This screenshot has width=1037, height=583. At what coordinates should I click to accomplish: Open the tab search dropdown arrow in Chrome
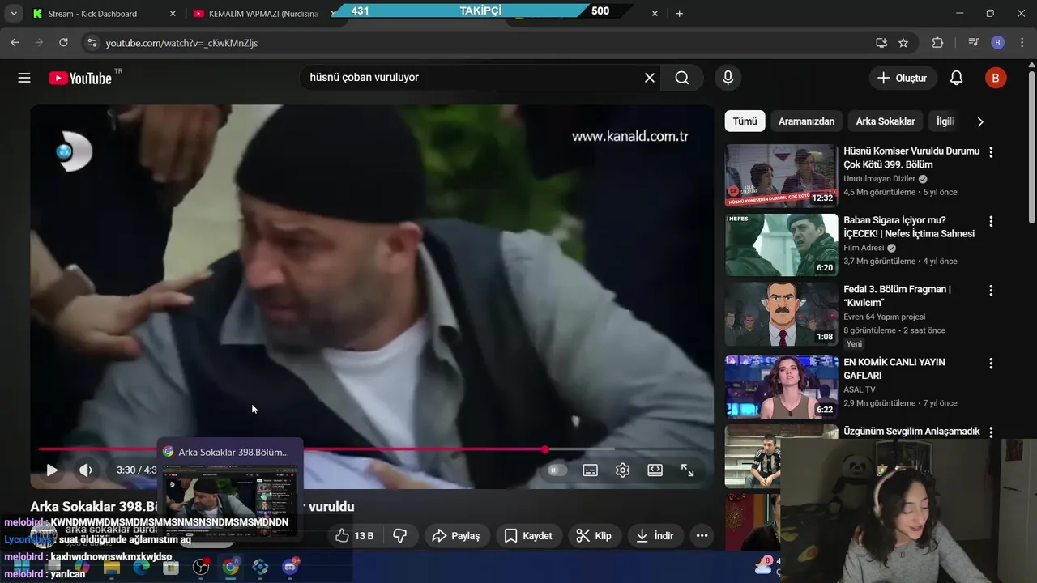pos(13,14)
